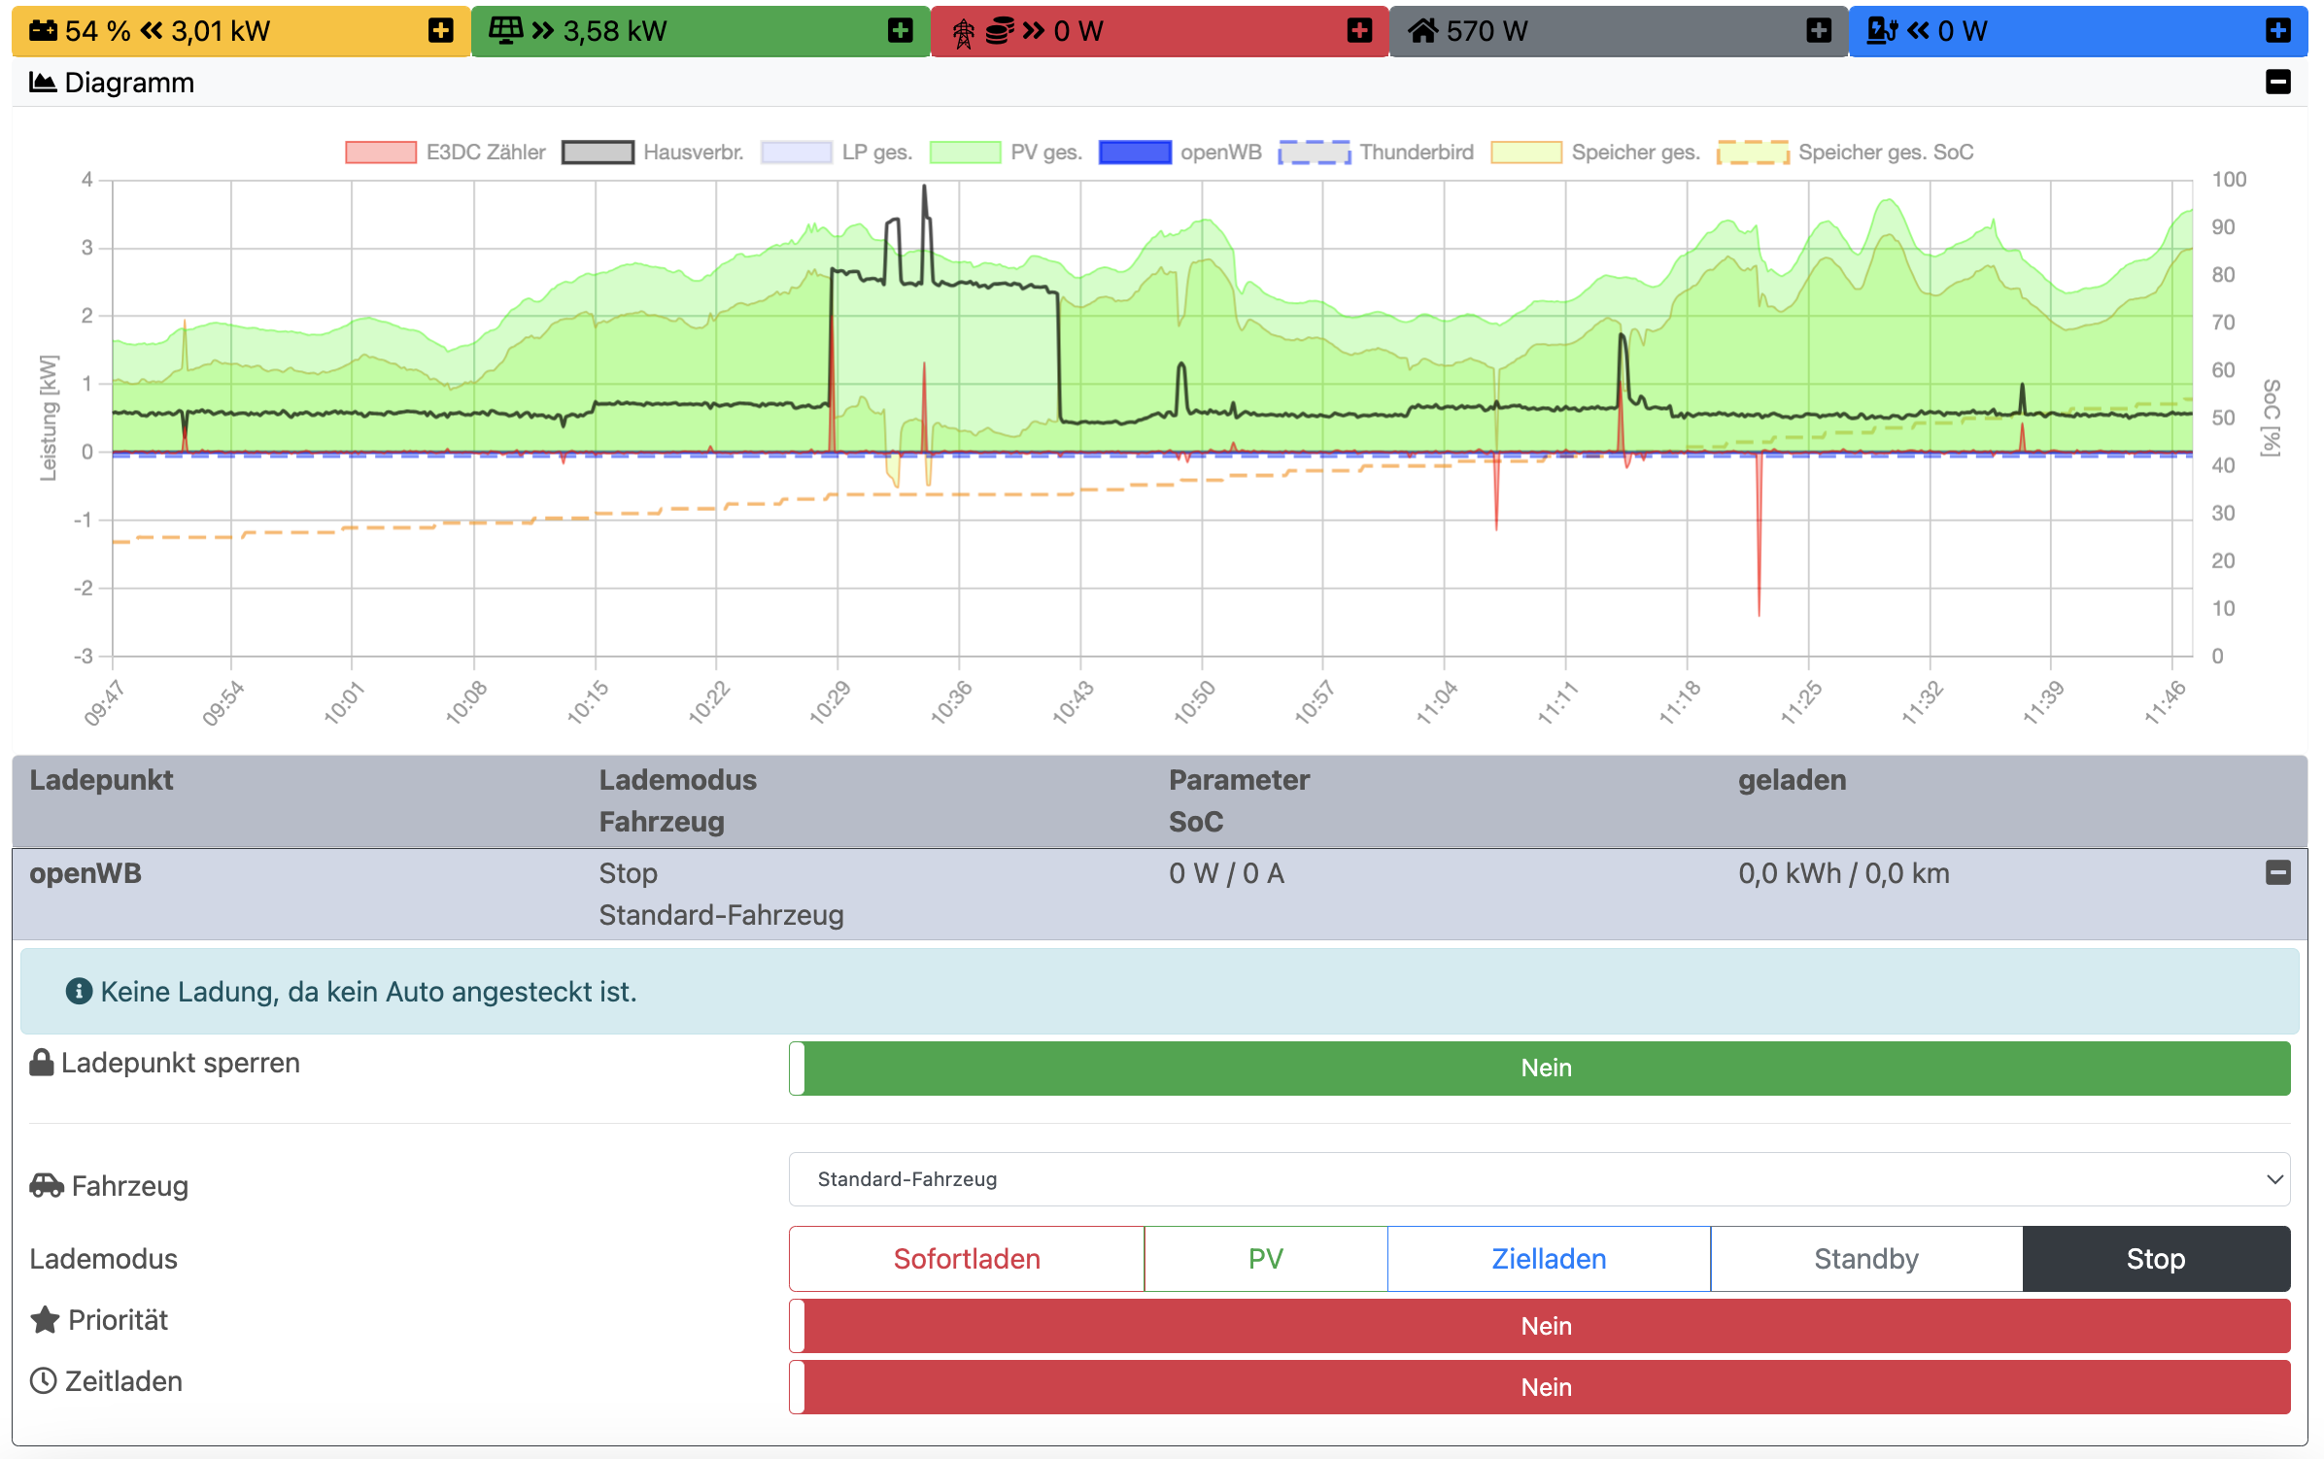Image resolution: width=2324 pixels, height=1459 pixels.
Task: Click the house icon in grey card
Action: click(1422, 31)
